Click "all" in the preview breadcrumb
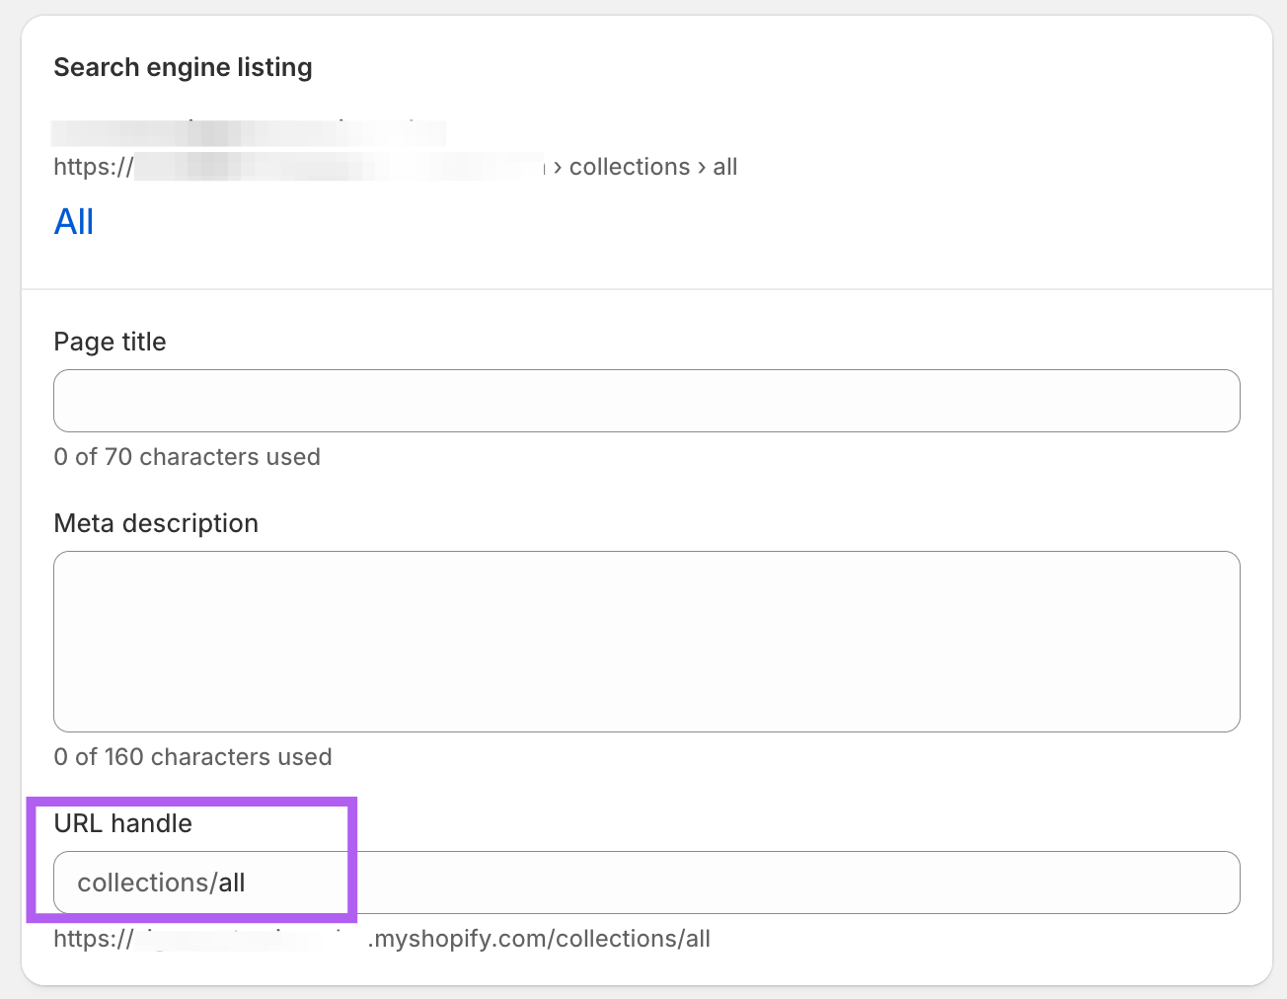The image size is (1287, 999). pos(725,167)
